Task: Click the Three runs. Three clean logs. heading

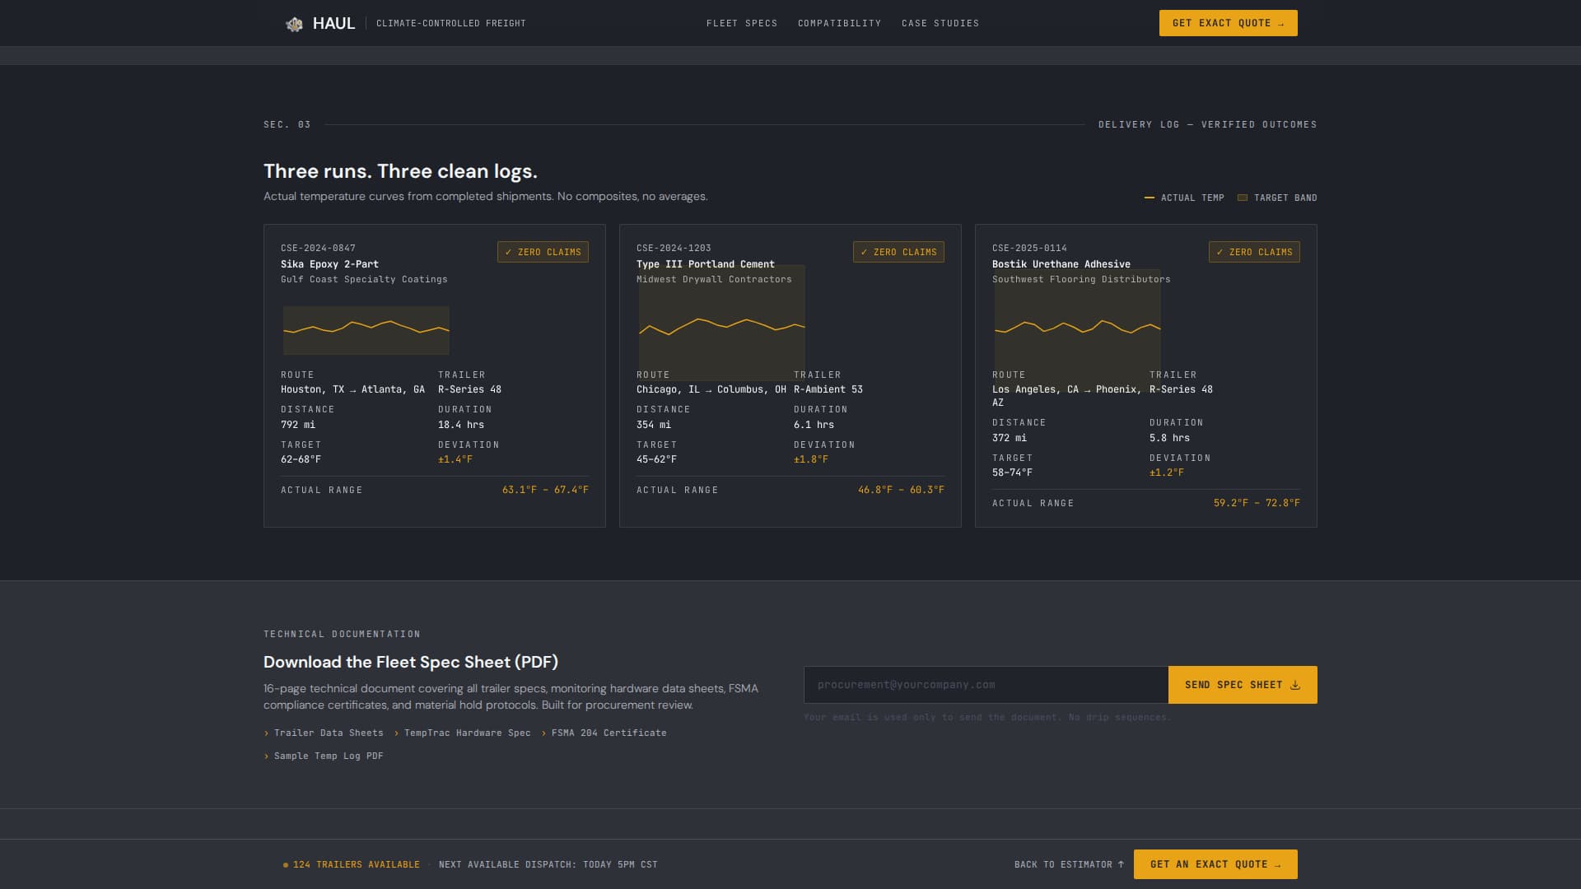Action: (x=400, y=171)
